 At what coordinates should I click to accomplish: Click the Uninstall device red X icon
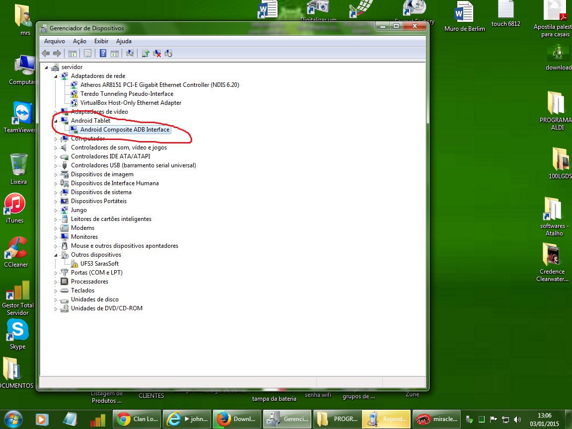point(157,54)
